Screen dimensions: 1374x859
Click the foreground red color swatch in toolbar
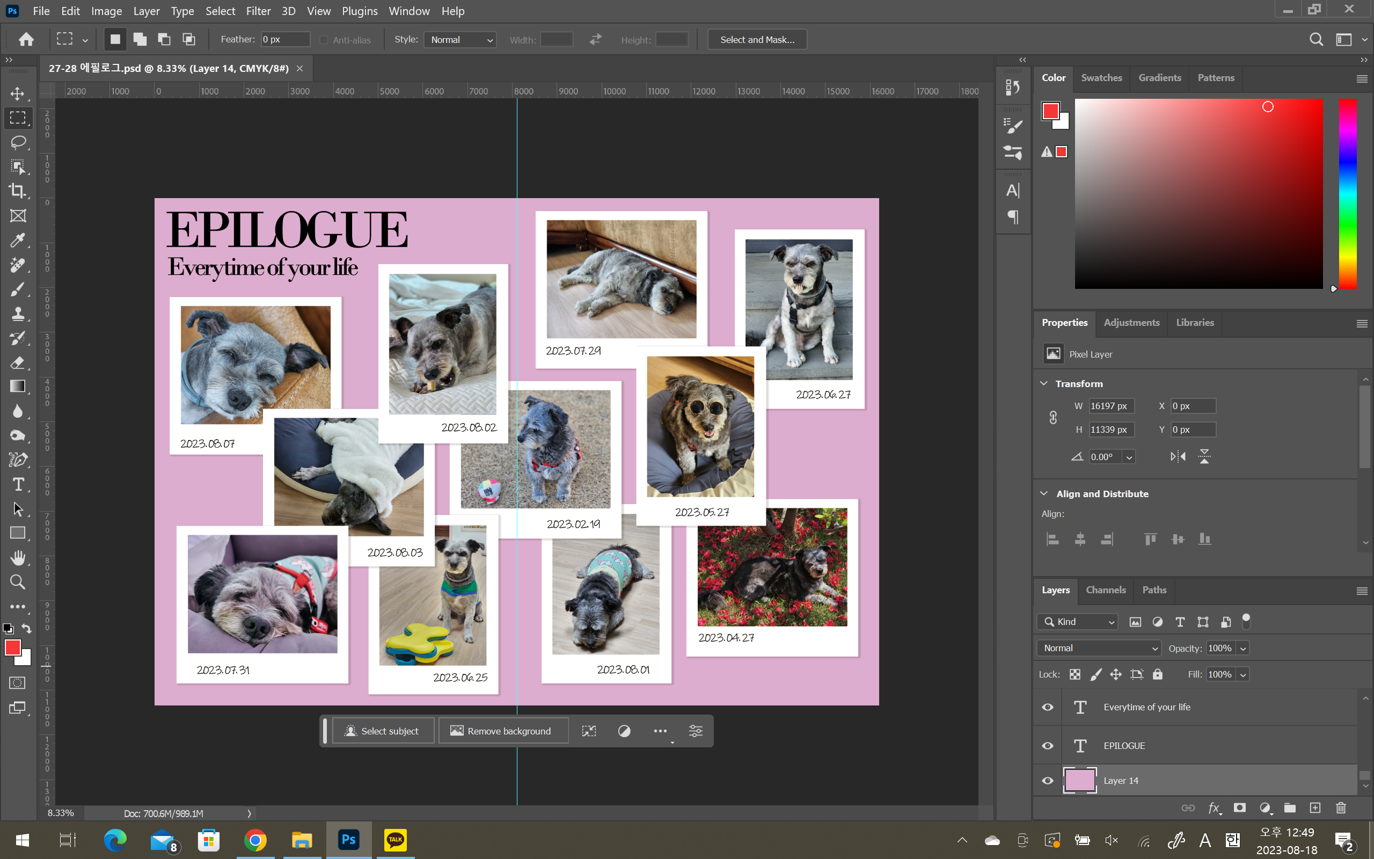(x=12, y=647)
